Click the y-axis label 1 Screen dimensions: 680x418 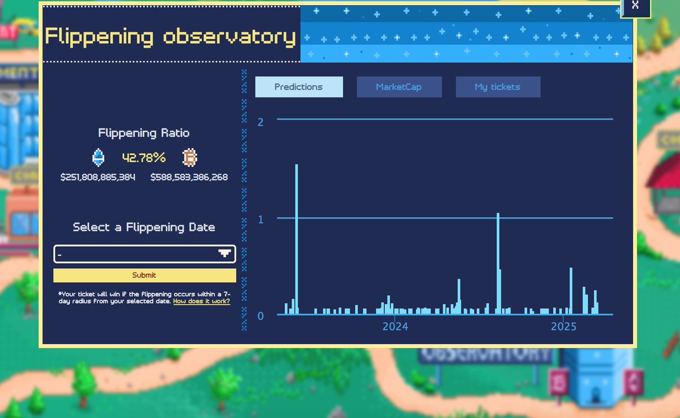point(261,219)
